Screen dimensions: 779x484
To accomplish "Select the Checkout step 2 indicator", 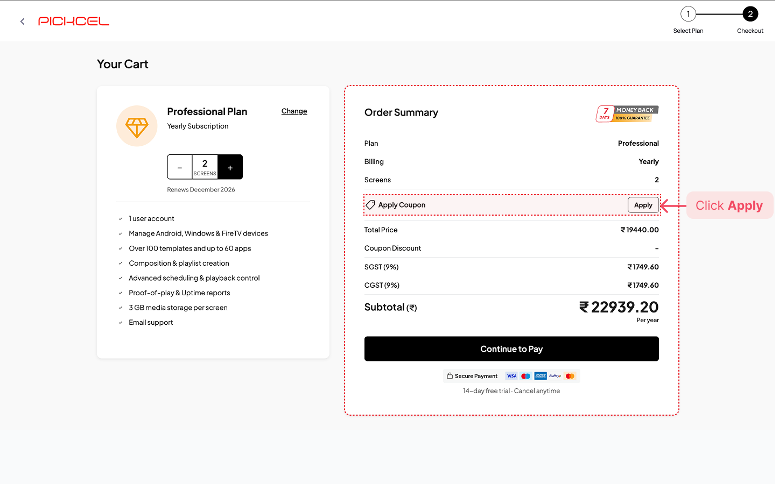I will click(x=750, y=15).
